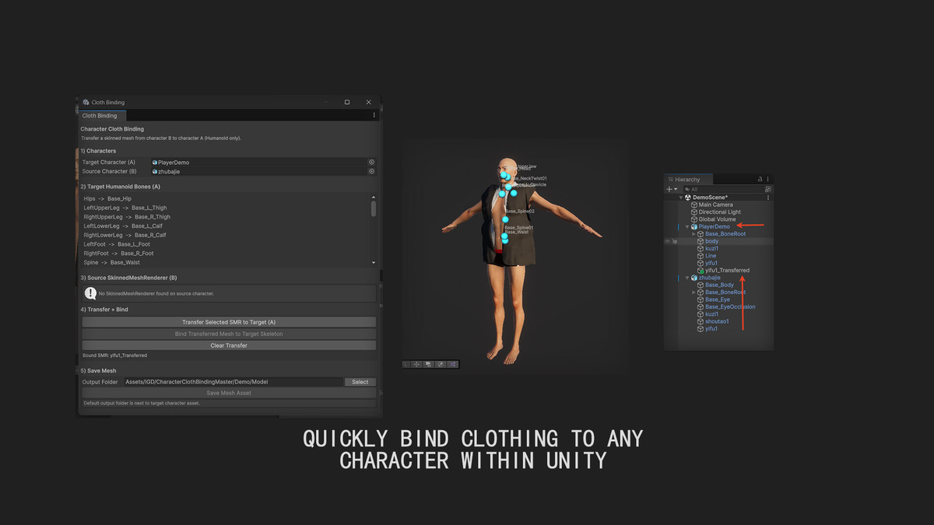Select the View hand tool in the scene toolbar
934x525 pixels.
(406, 363)
